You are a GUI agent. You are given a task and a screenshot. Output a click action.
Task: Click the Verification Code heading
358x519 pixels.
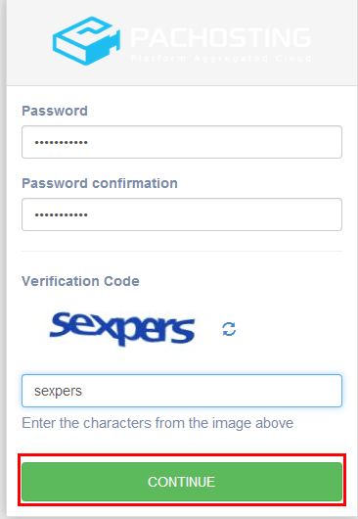pyautogui.click(x=80, y=281)
